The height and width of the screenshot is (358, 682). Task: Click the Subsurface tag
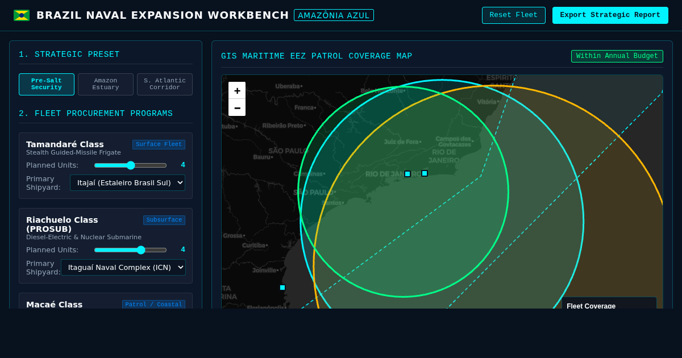[164, 220]
